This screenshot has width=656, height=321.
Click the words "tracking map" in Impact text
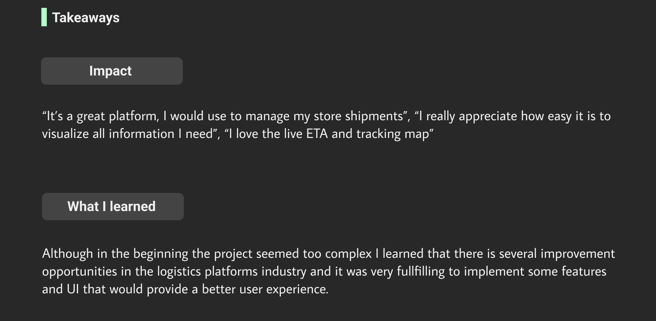pyautogui.click(x=392, y=134)
